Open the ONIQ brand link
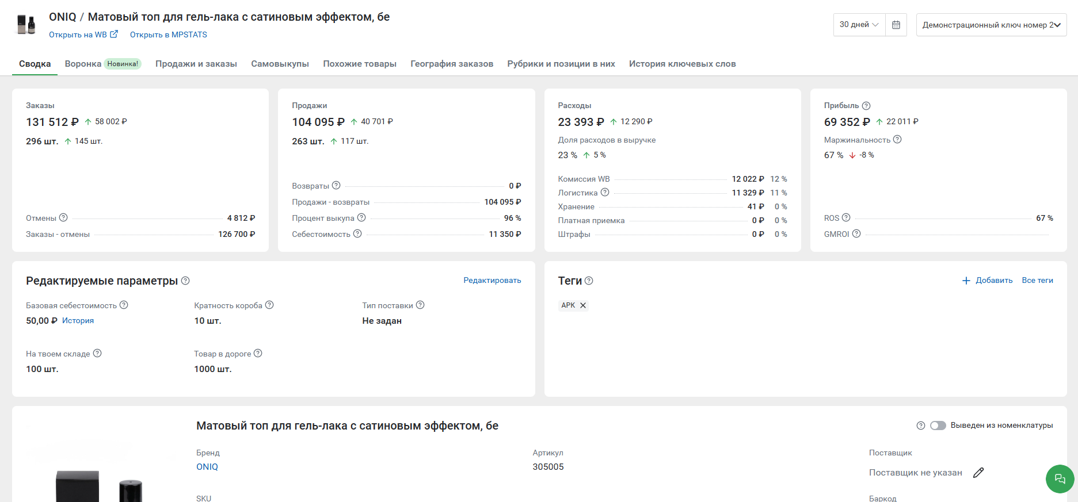 [207, 467]
